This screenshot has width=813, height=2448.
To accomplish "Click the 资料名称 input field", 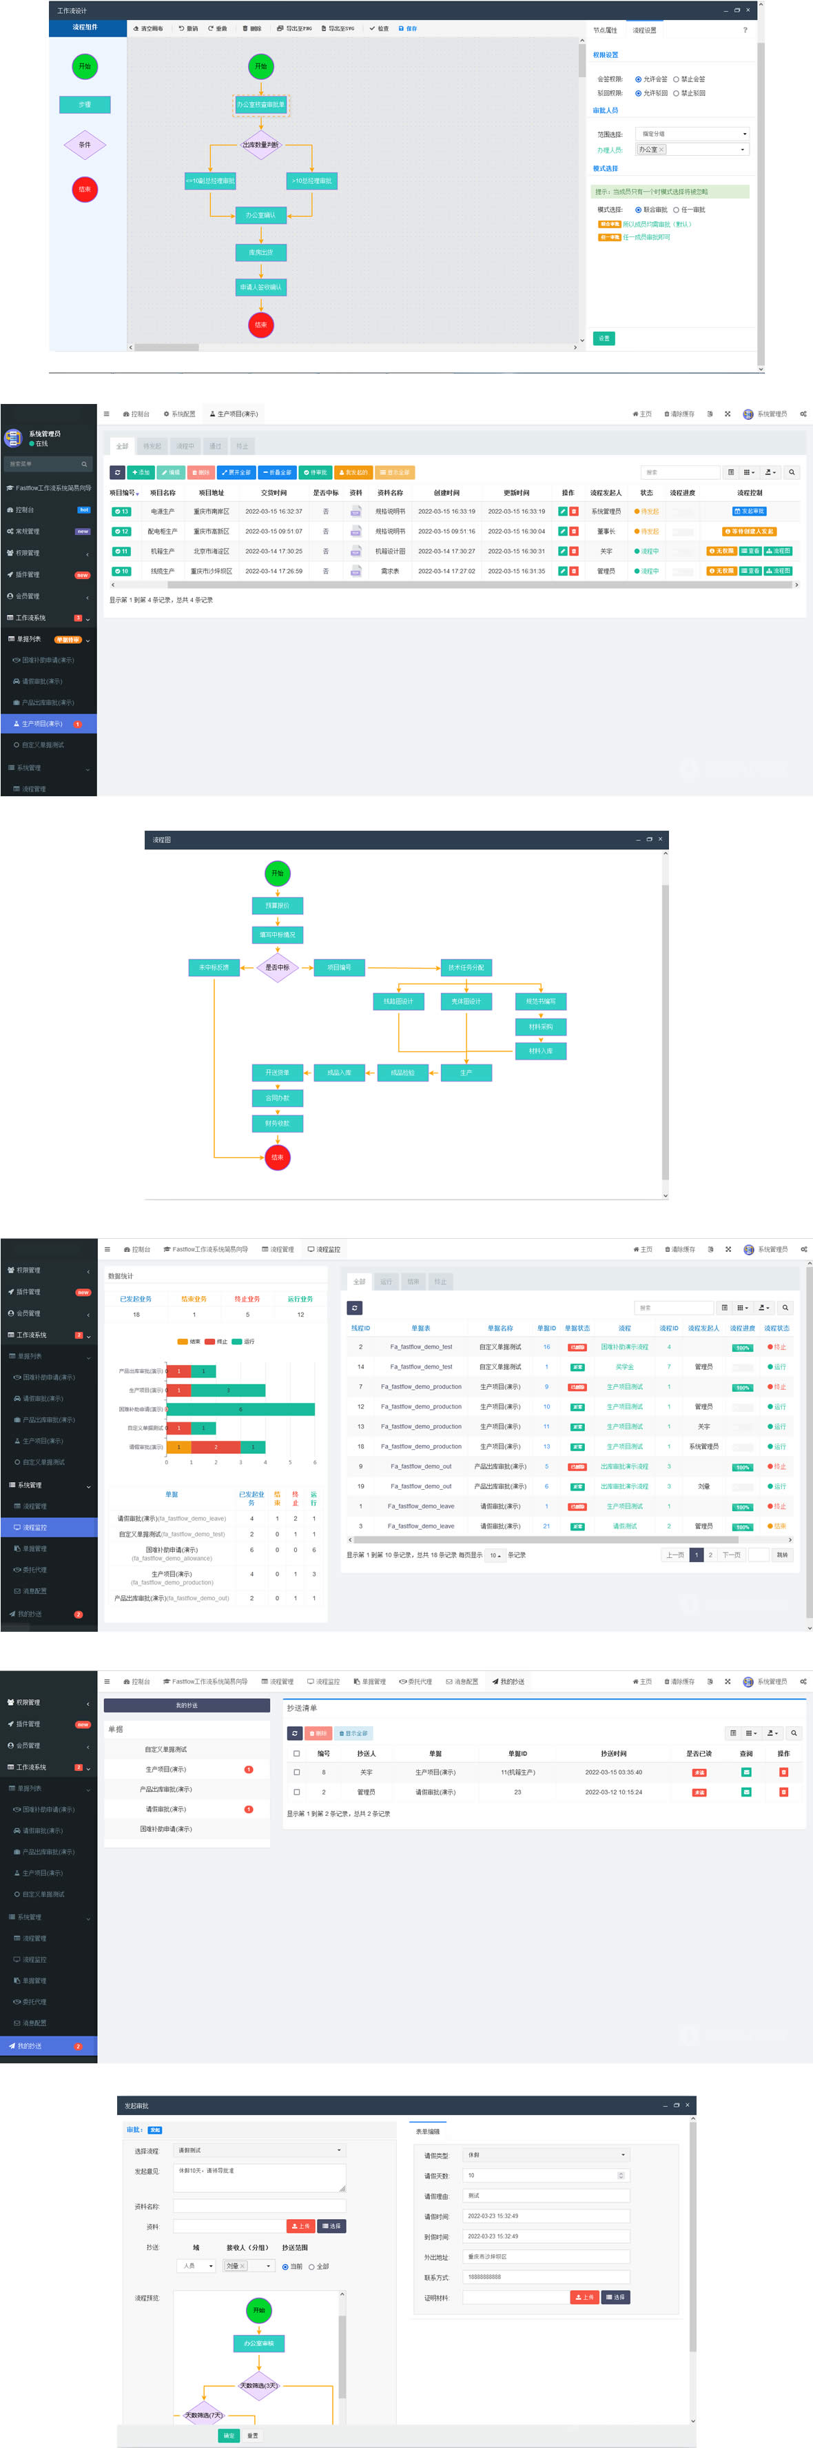I will [x=259, y=2207].
